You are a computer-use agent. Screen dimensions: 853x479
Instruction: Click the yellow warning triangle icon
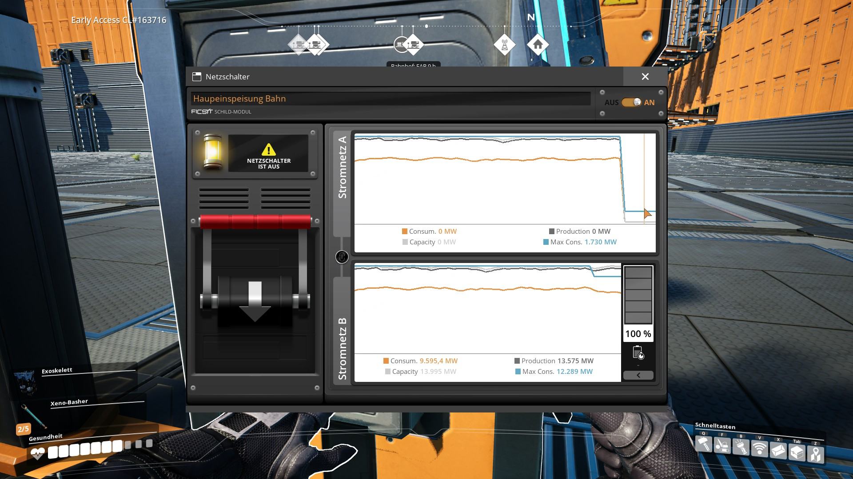coord(268,149)
